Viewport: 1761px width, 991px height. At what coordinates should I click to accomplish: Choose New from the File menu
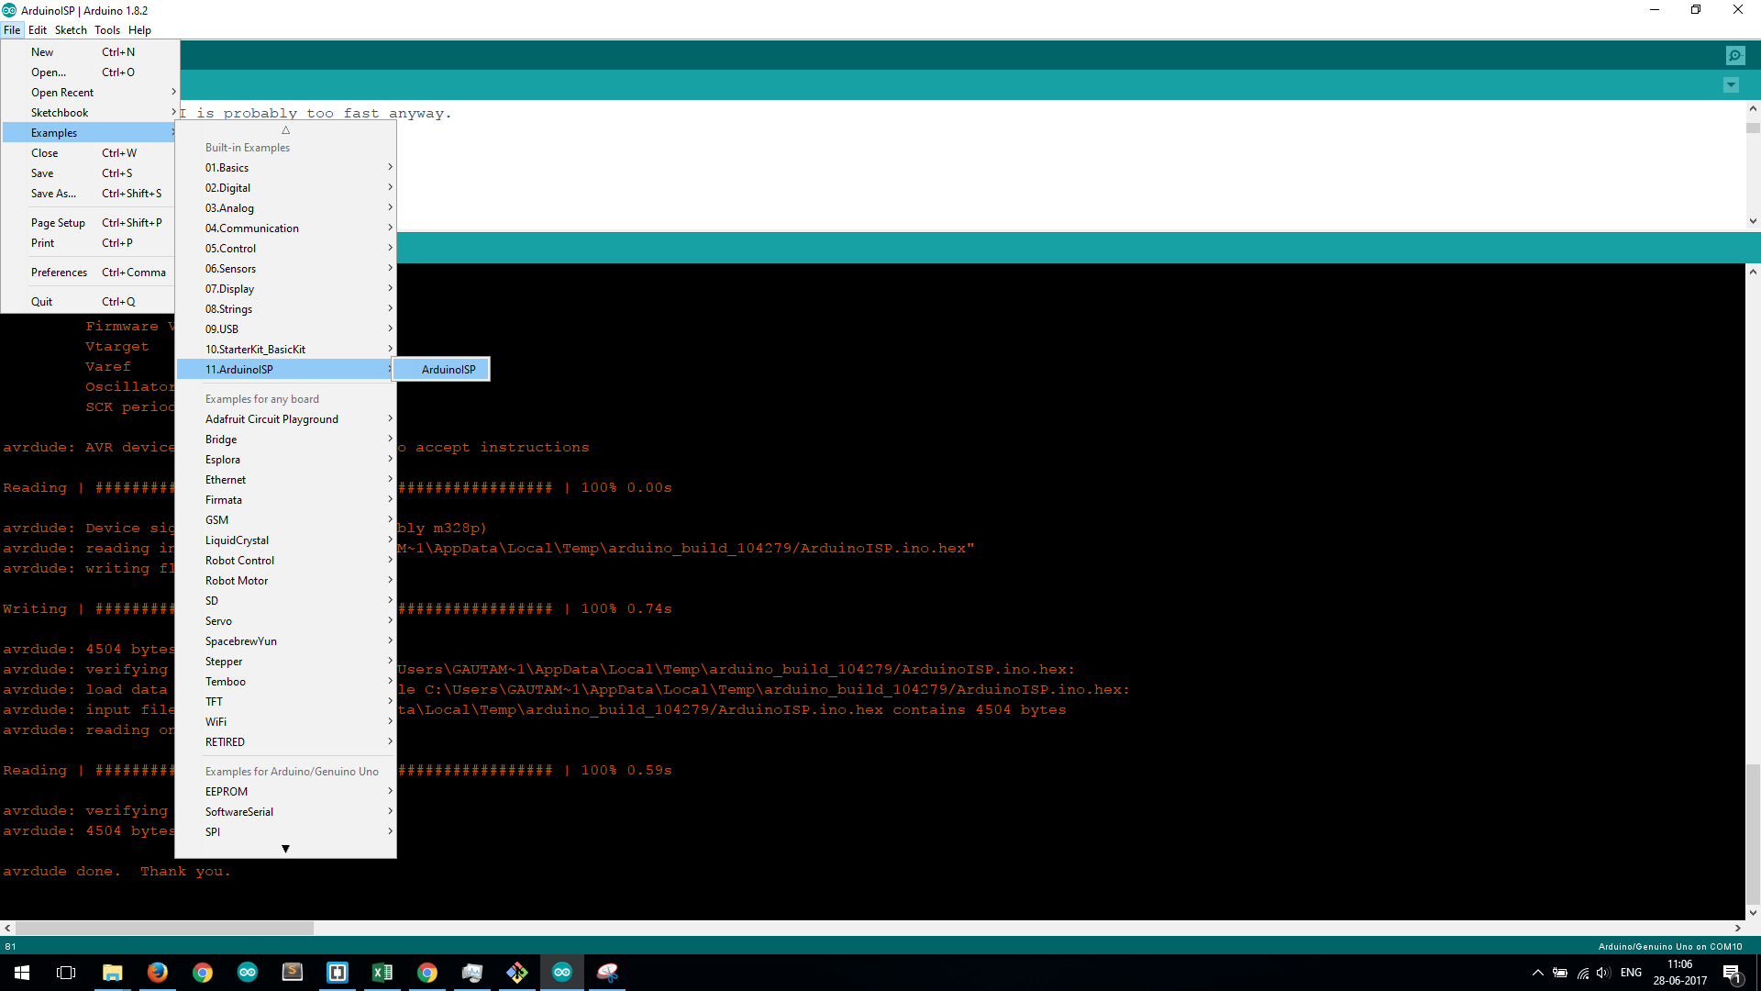(x=90, y=52)
